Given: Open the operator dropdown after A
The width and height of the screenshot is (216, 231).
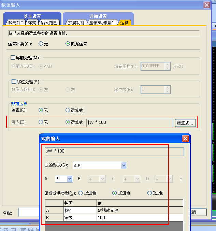Looking at the screenshot, I should click(x=70, y=178).
